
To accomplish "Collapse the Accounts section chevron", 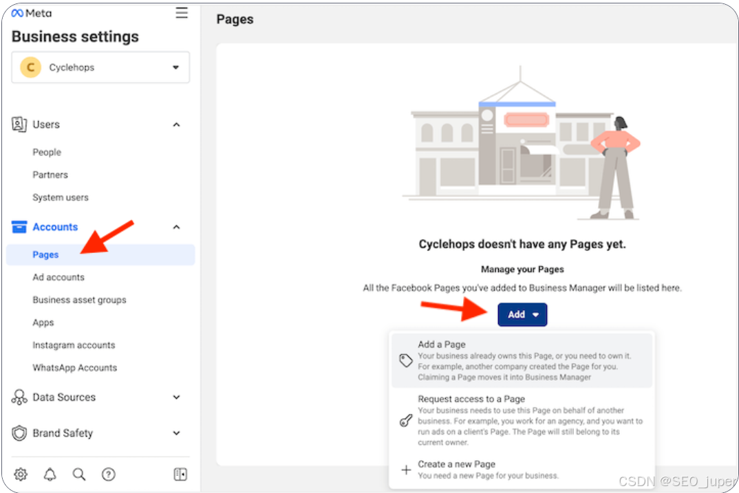I will point(176,227).
